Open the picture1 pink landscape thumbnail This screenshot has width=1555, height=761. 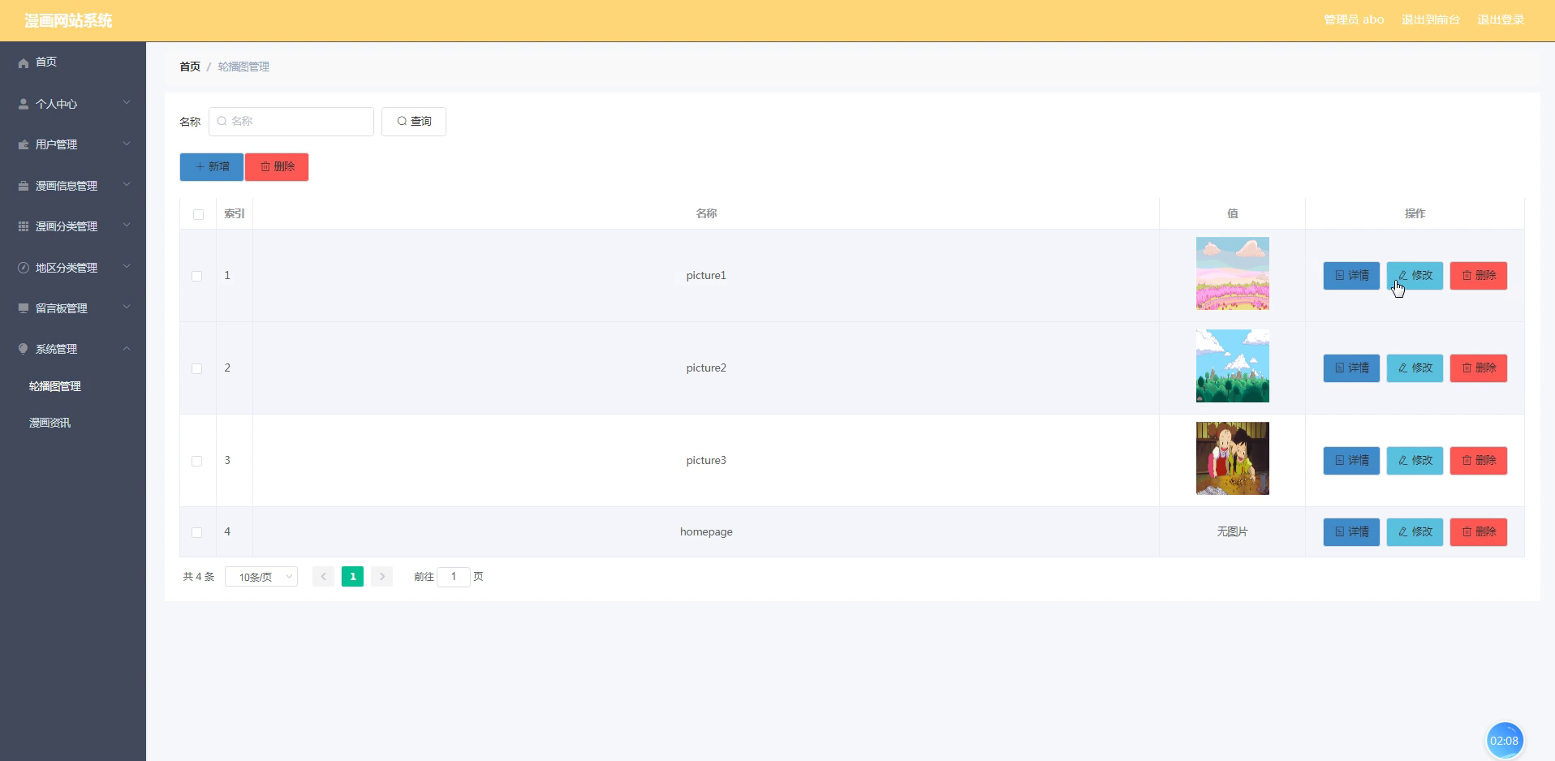[x=1232, y=273]
